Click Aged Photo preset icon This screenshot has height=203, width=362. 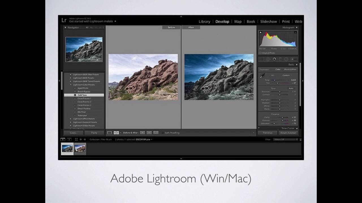(x=75, y=88)
